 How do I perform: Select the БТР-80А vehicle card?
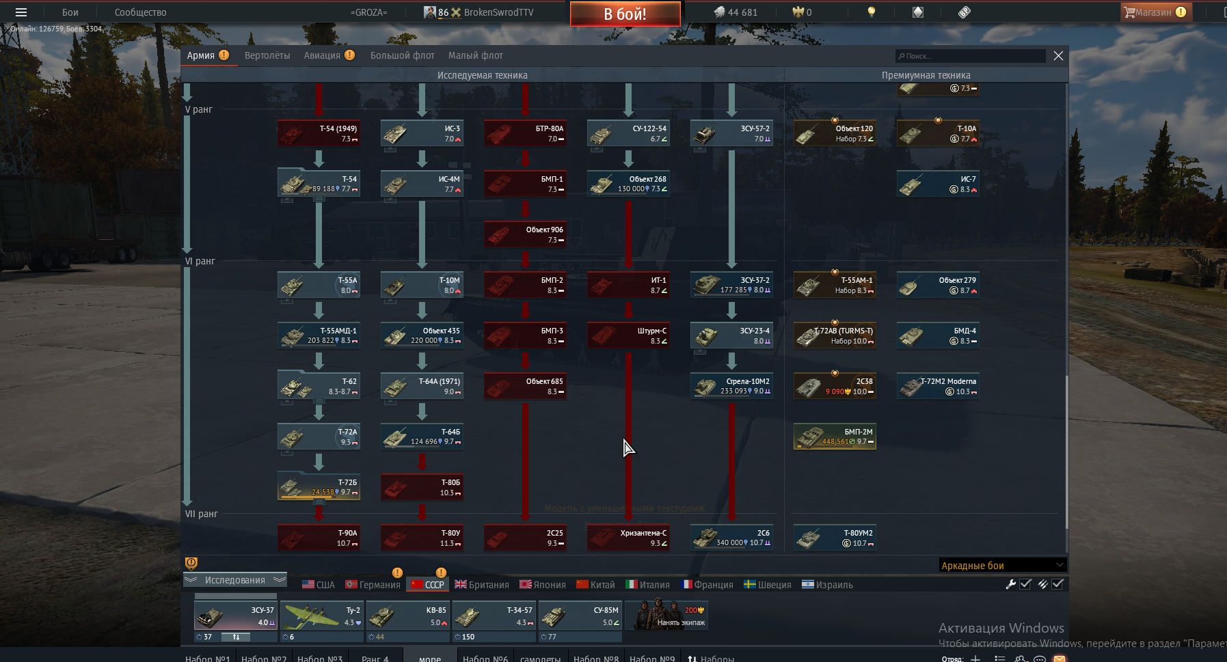tap(525, 133)
